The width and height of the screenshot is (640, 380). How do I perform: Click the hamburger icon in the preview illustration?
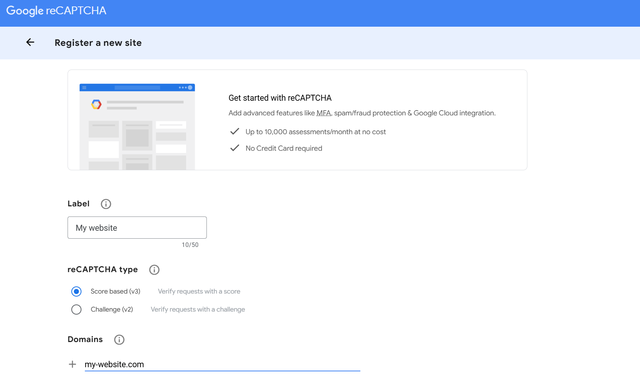coord(84,87)
